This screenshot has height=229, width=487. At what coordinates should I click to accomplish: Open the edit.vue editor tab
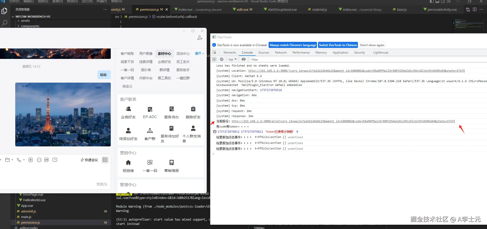[242, 9]
